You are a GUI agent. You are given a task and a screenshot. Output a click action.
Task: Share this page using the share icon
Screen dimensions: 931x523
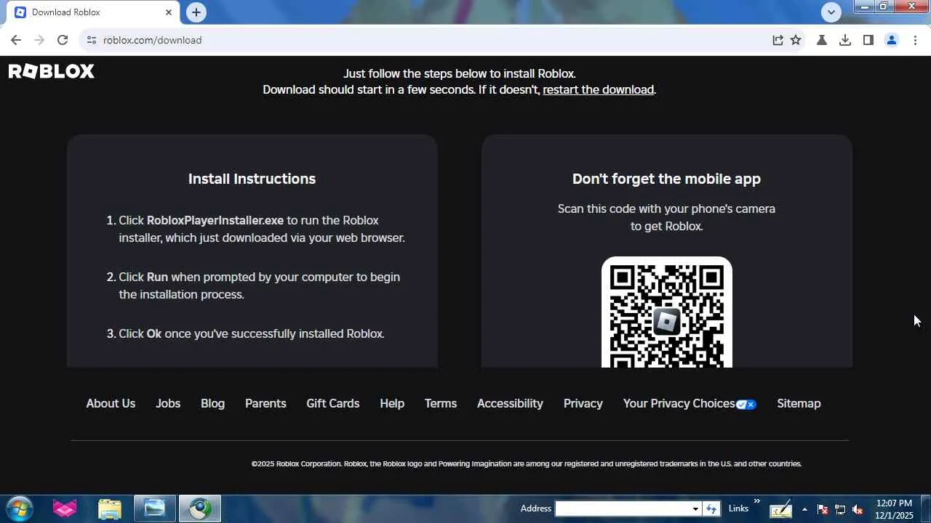(778, 40)
